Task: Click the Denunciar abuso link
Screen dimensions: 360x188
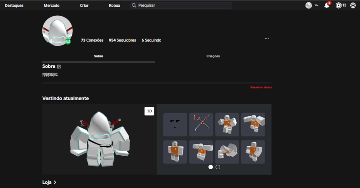Action: pyautogui.click(x=261, y=87)
